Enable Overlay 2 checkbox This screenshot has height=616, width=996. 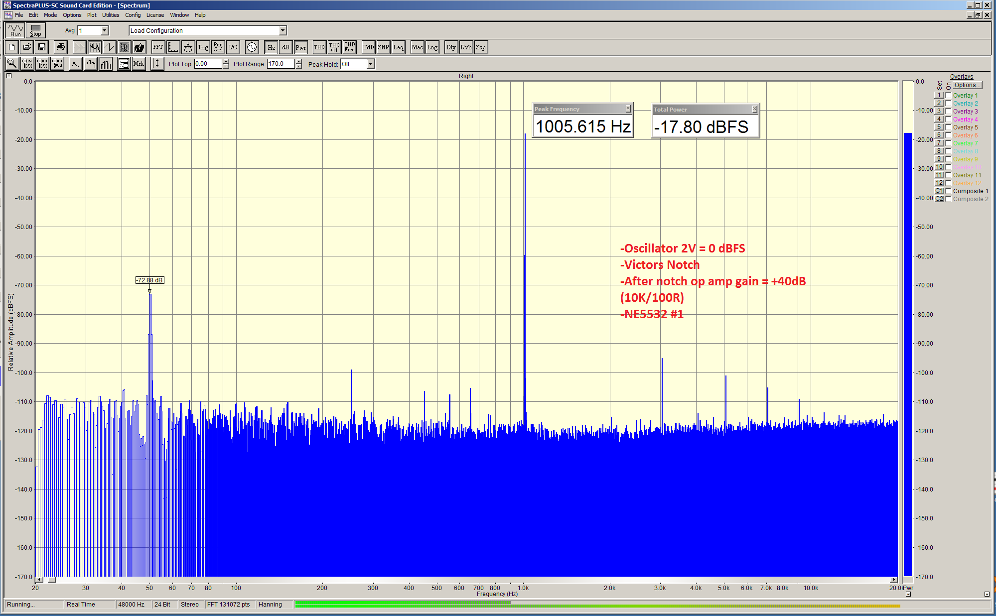(949, 103)
